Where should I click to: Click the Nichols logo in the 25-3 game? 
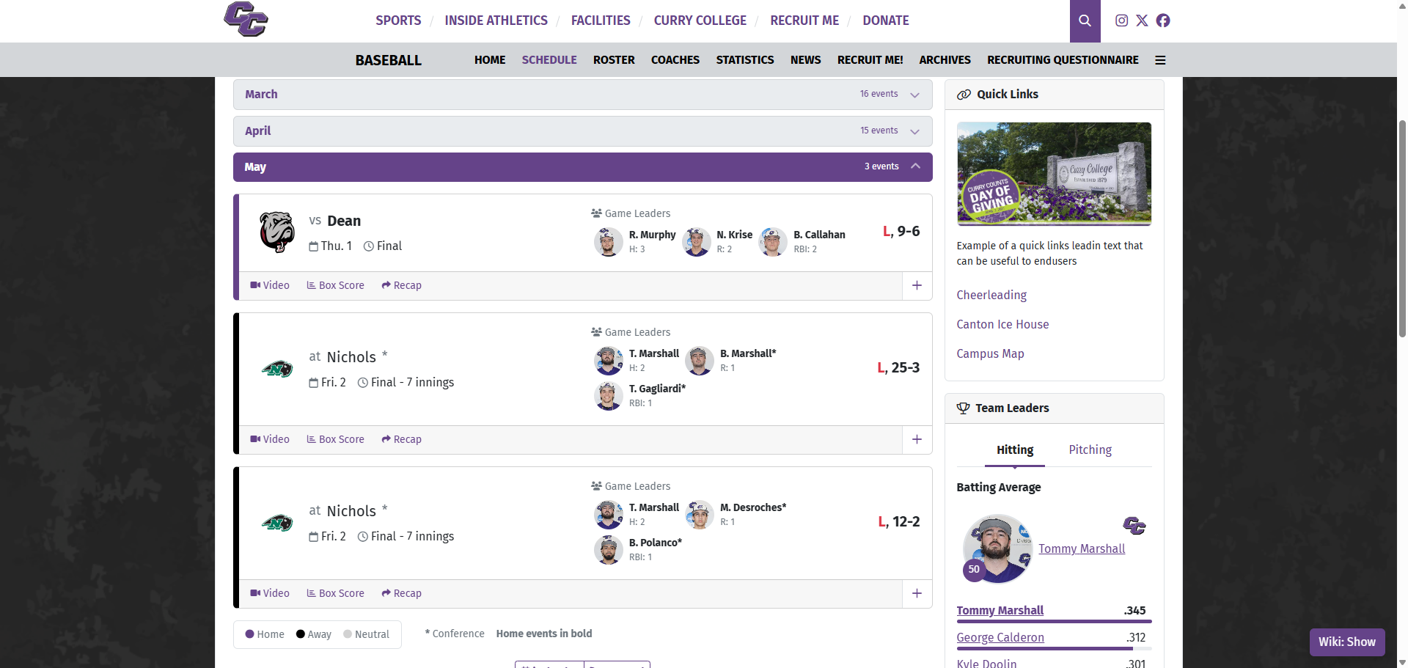[x=277, y=369]
